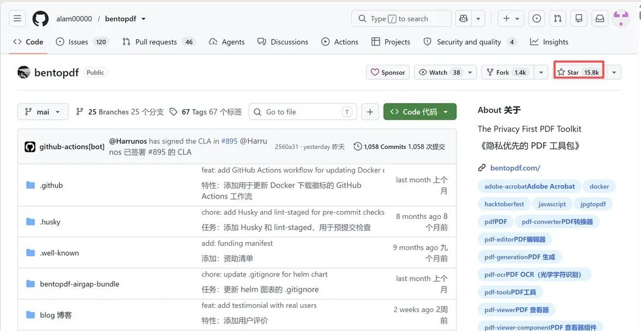
Task: Open the create new plus menu
Action: click(x=511, y=19)
